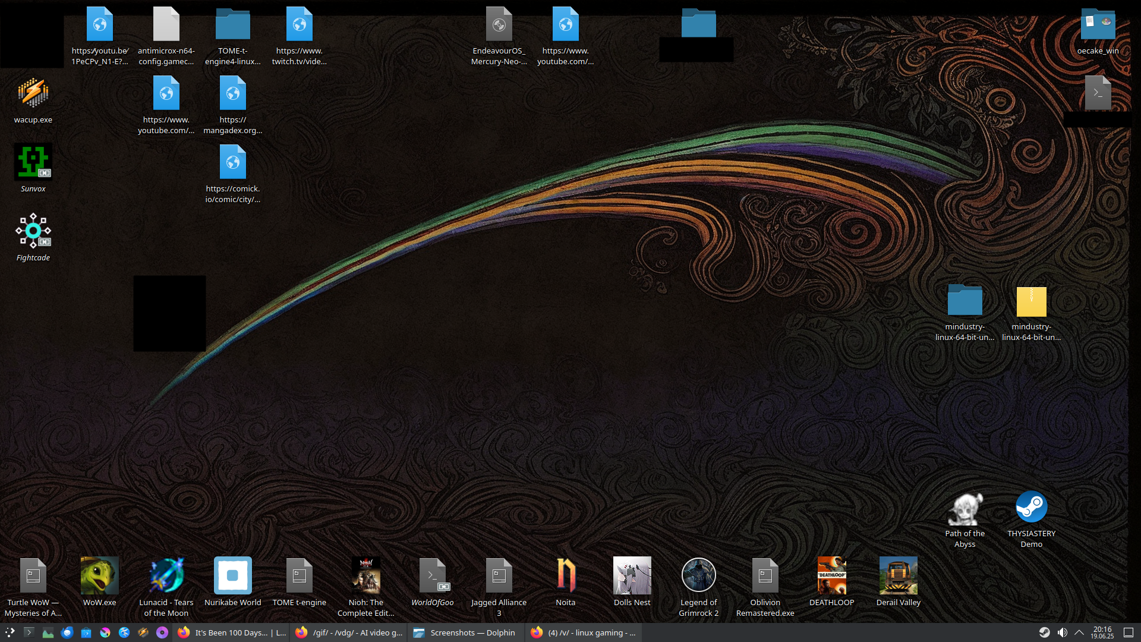Image resolution: width=1141 pixels, height=642 pixels.
Task: Open the volume control in tray
Action: (1062, 632)
